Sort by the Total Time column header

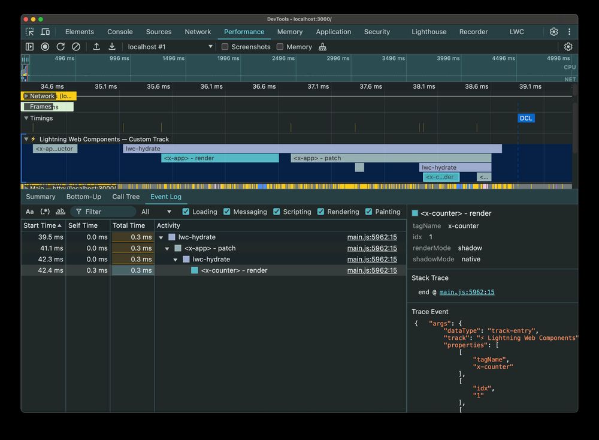pos(132,225)
